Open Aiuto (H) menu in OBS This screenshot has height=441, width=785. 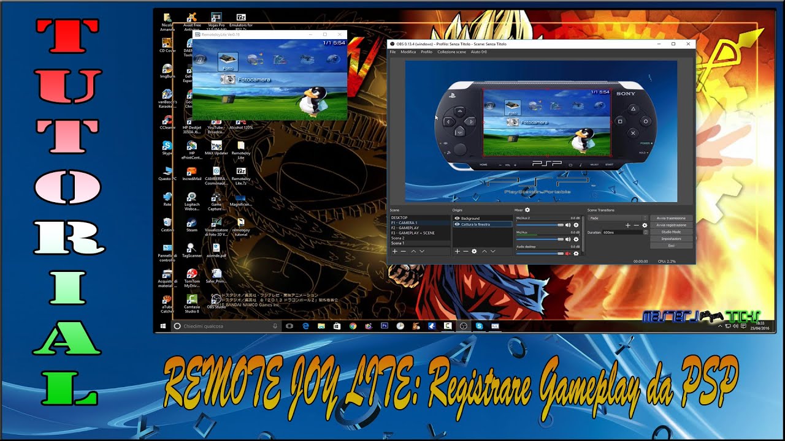(478, 52)
